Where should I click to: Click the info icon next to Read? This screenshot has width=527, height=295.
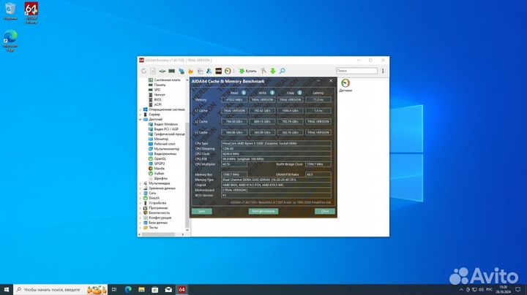(x=244, y=93)
